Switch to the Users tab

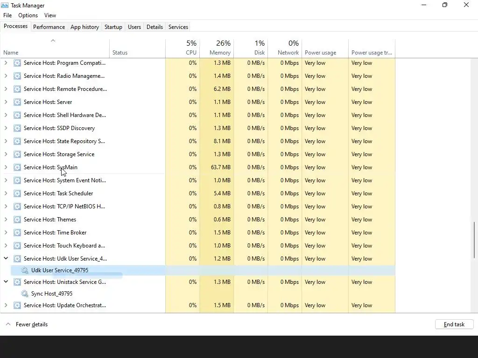point(134,27)
